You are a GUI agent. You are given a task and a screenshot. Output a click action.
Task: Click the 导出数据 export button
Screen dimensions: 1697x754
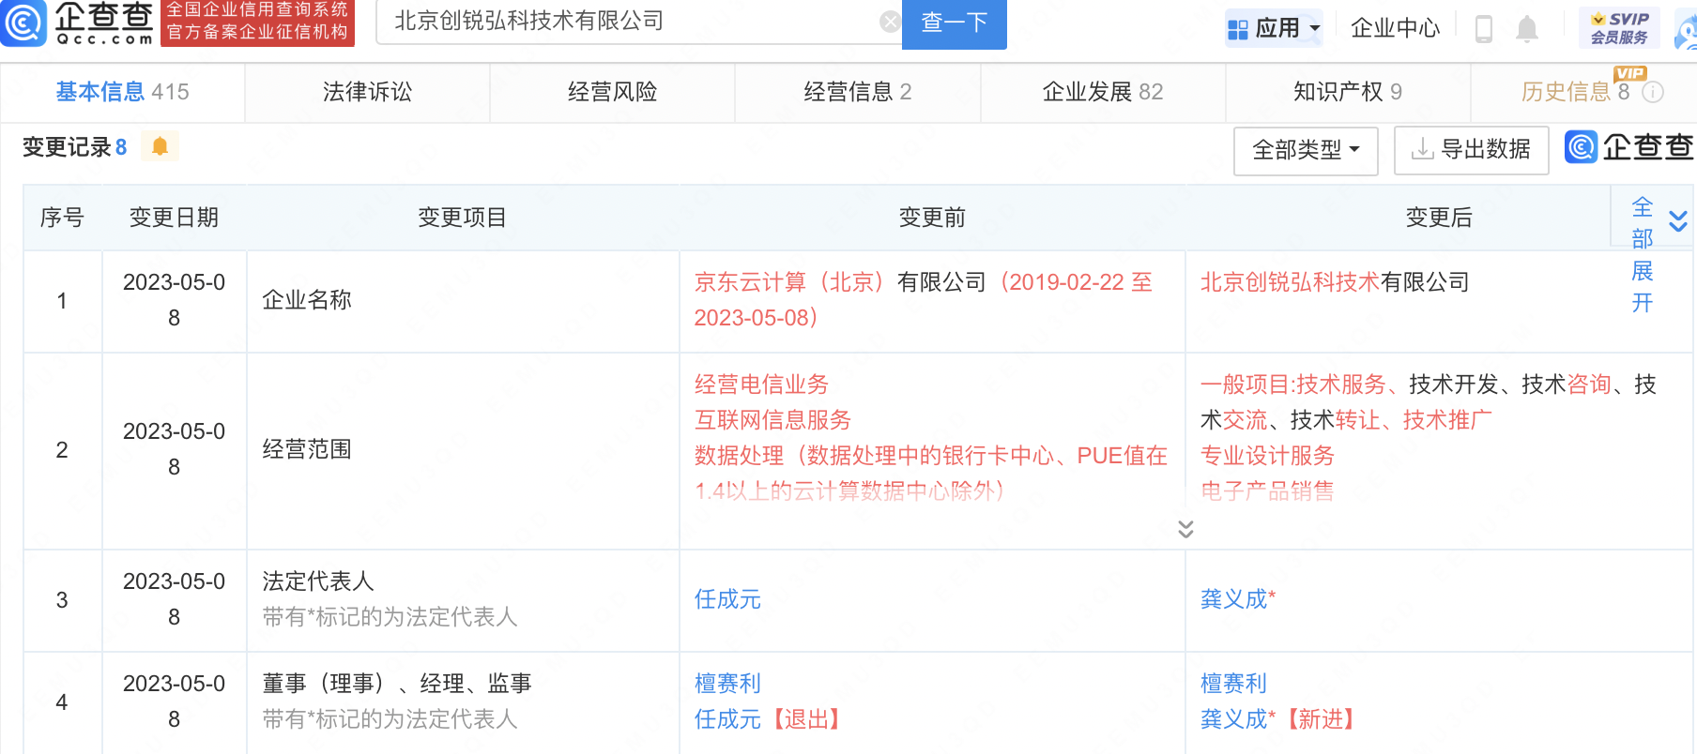click(1471, 150)
